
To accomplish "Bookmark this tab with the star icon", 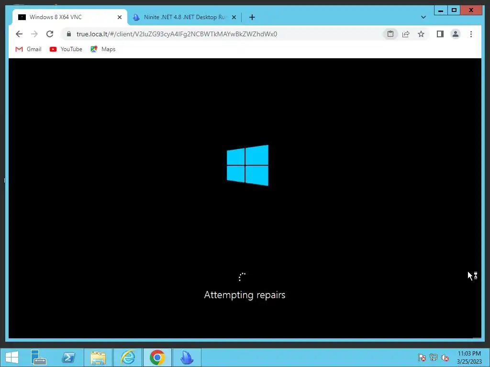I will pyautogui.click(x=421, y=34).
